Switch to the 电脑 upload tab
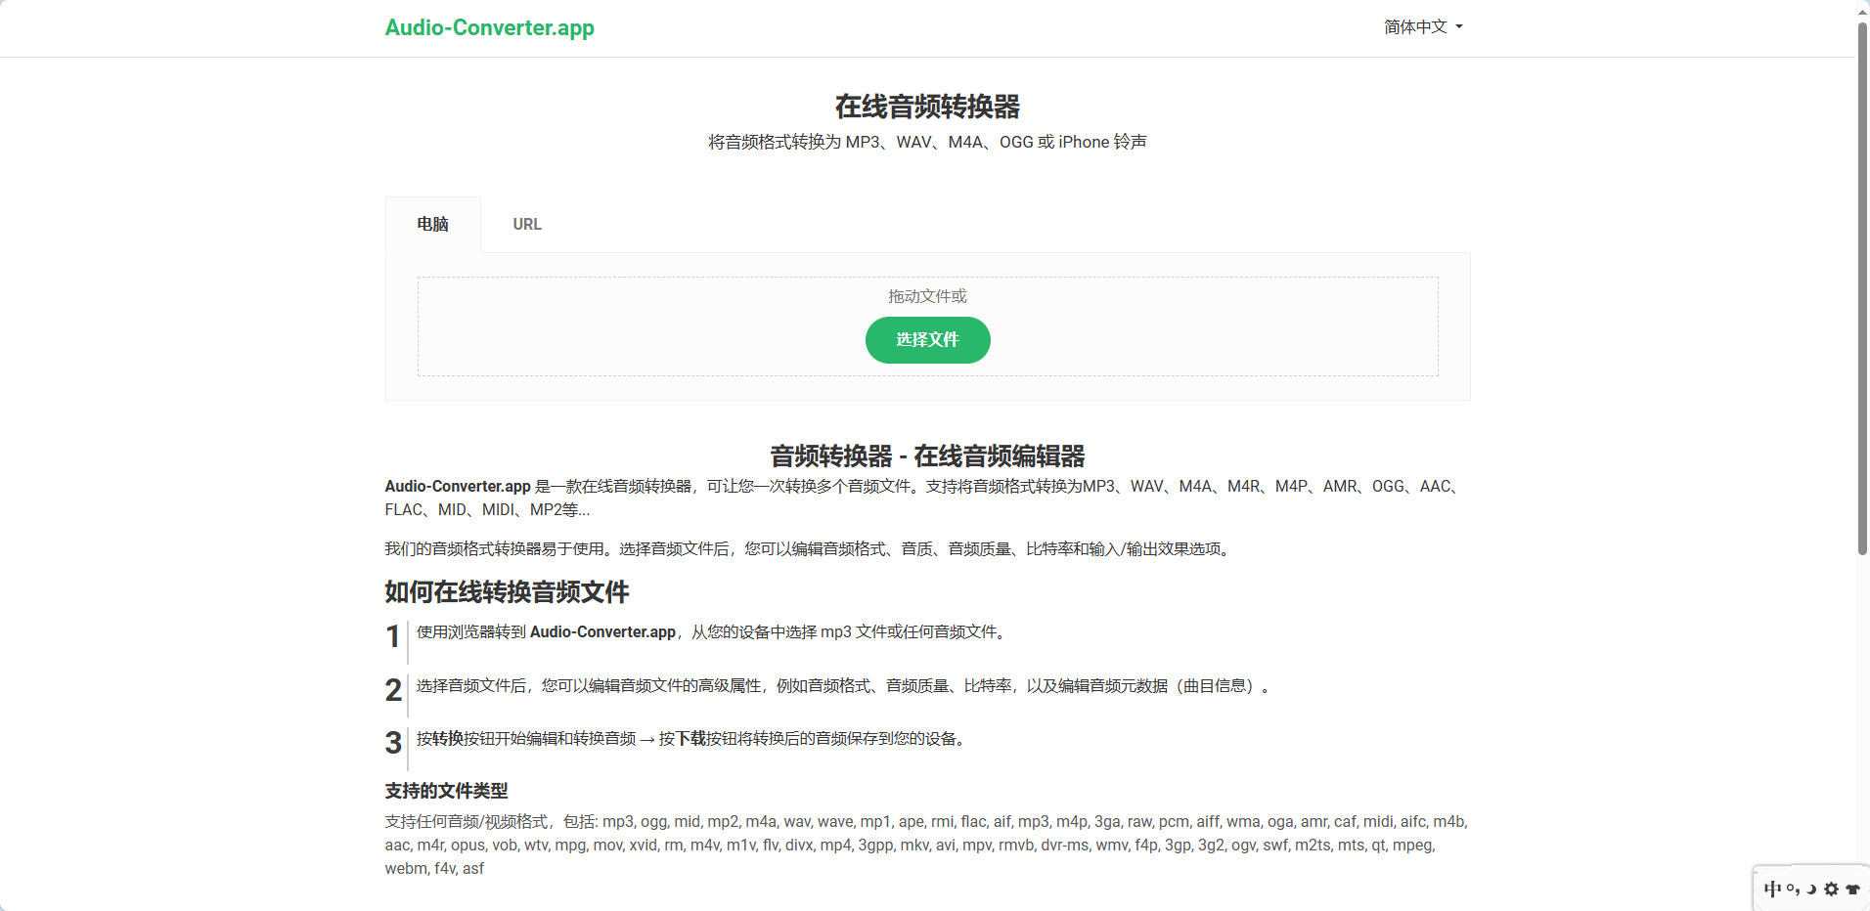This screenshot has height=911, width=1870. pyautogui.click(x=432, y=224)
